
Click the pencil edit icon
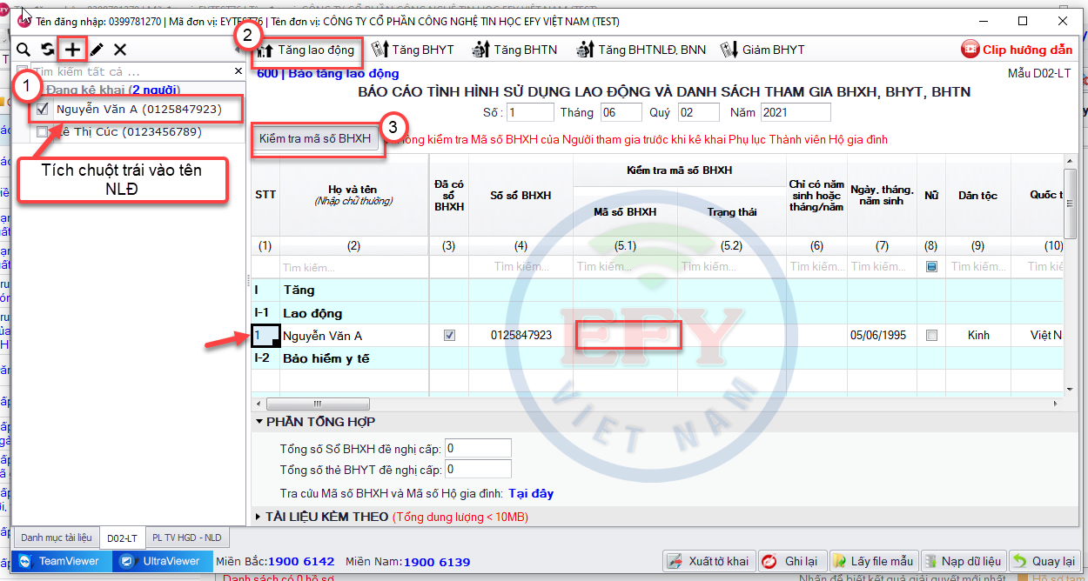pyautogui.click(x=97, y=50)
